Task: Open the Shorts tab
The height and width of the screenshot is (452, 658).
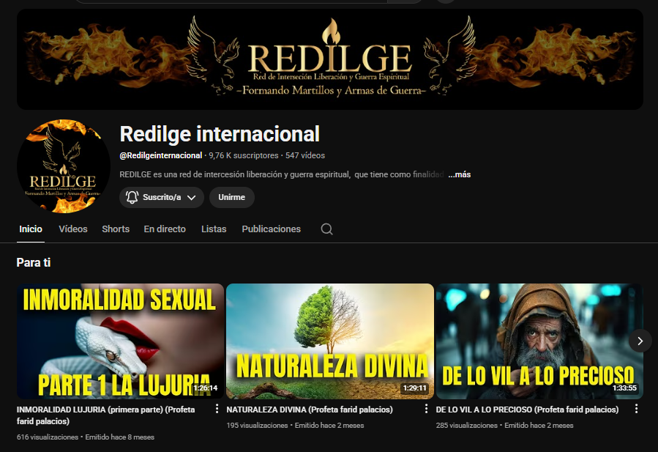Action: coord(116,229)
